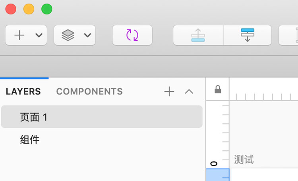Click the Bring Forward icon
This screenshot has width=298, height=181.
pos(198,35)
